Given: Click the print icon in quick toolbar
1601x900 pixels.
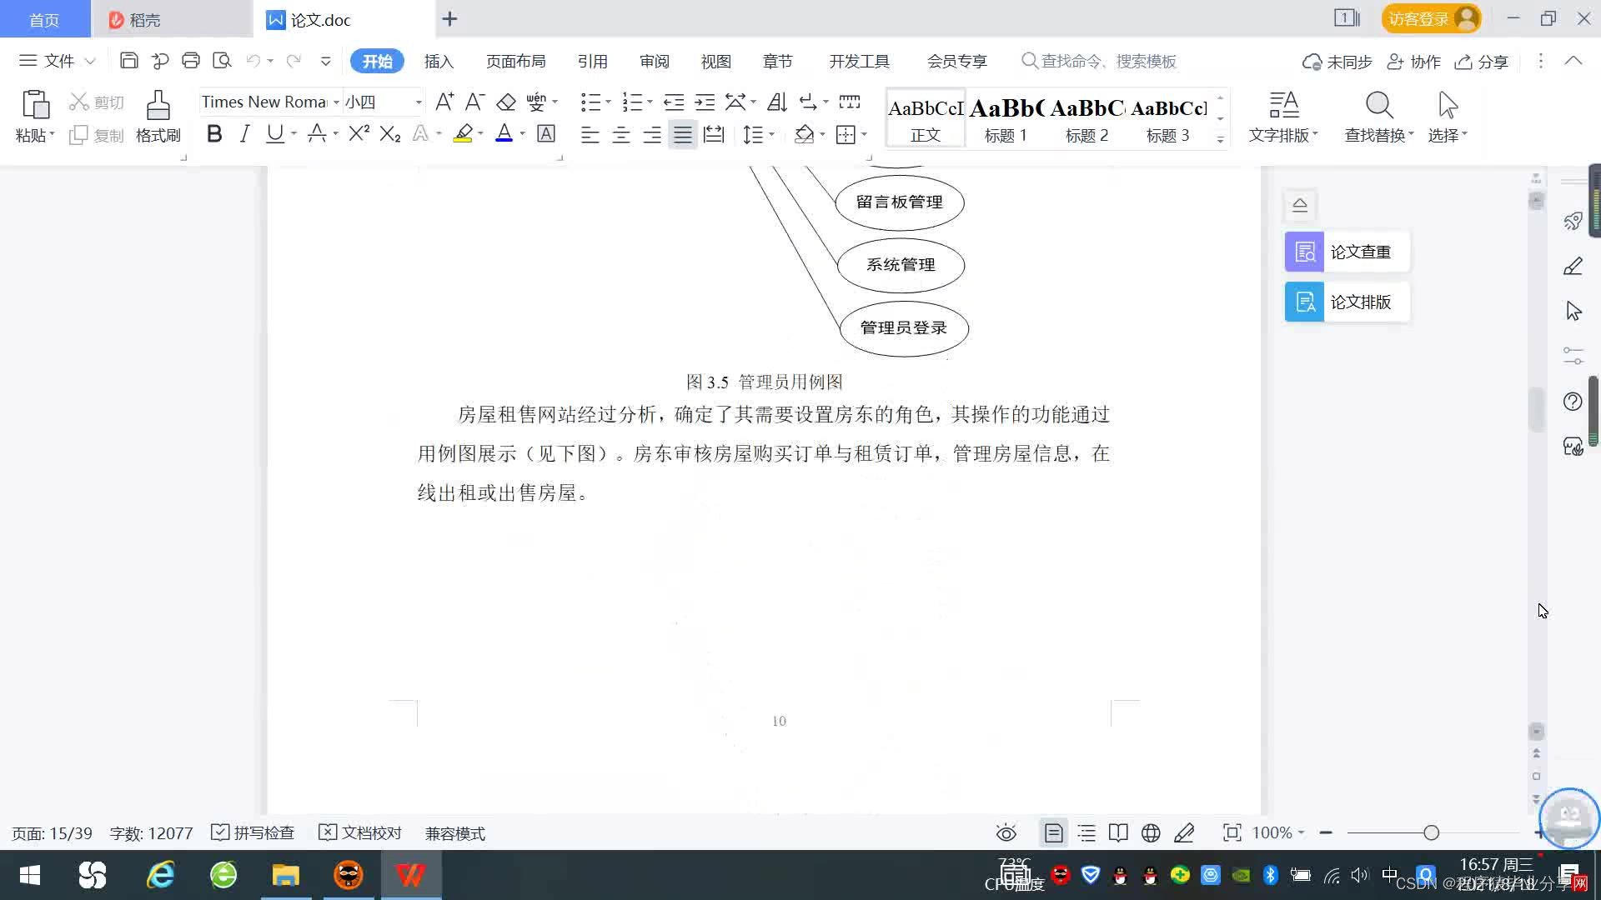Looking at the screenshot, I should click(191, 61).
